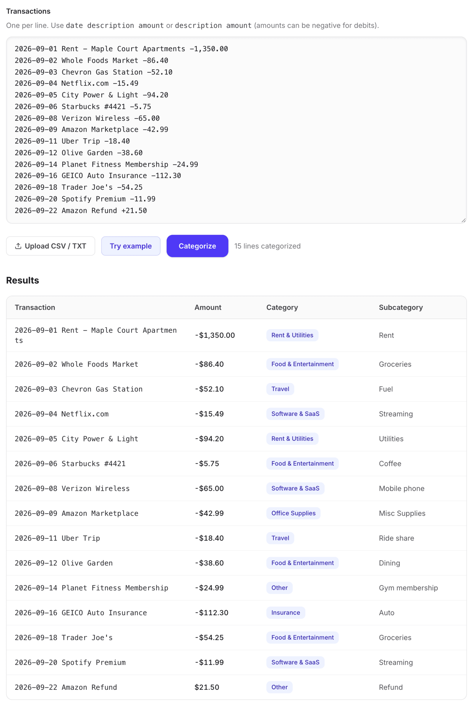Click Ride share subcategory cell
The image size is (473, 706).
[396, 538]
